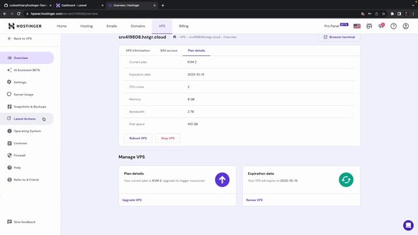Screen dimensions: 418x235
Task: Open Pro Panel BETA
Action: 336,26
